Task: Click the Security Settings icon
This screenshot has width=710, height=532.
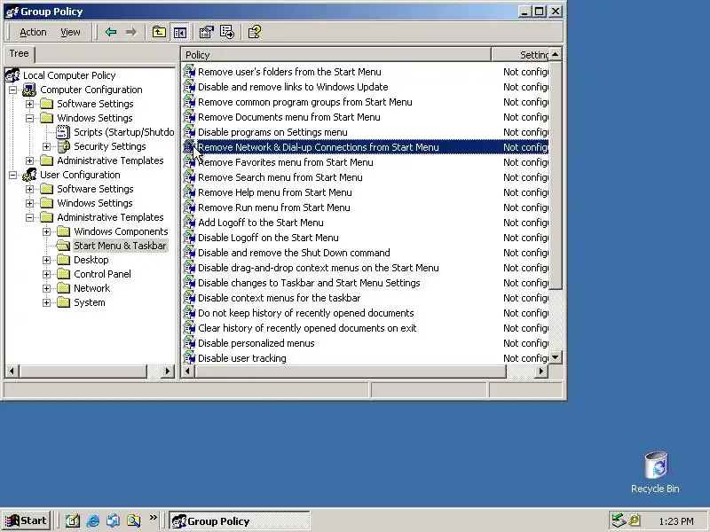Action: coord(64,146)
